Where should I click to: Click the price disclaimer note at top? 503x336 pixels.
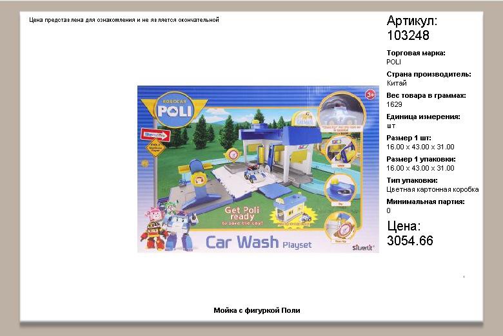pos(124,20)
